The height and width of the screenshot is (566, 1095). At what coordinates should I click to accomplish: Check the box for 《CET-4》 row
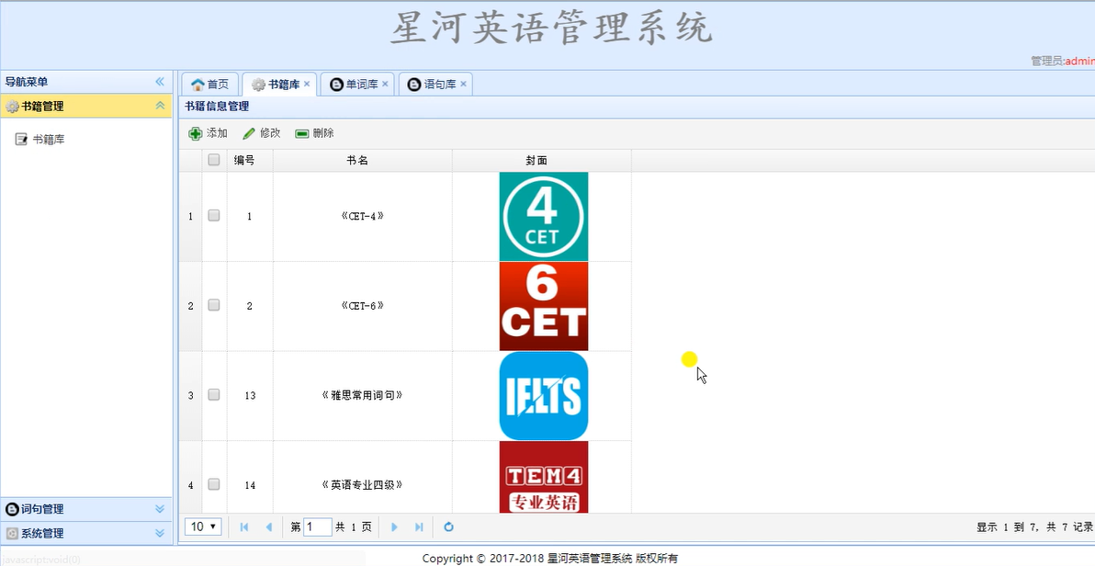pos(214,216)
